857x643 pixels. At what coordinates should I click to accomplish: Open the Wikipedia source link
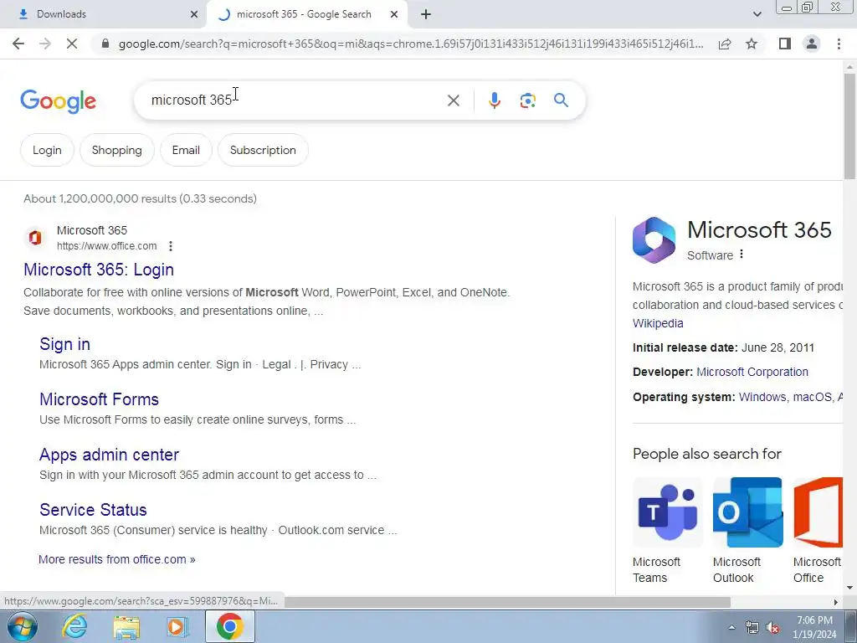tap(658, 323)
